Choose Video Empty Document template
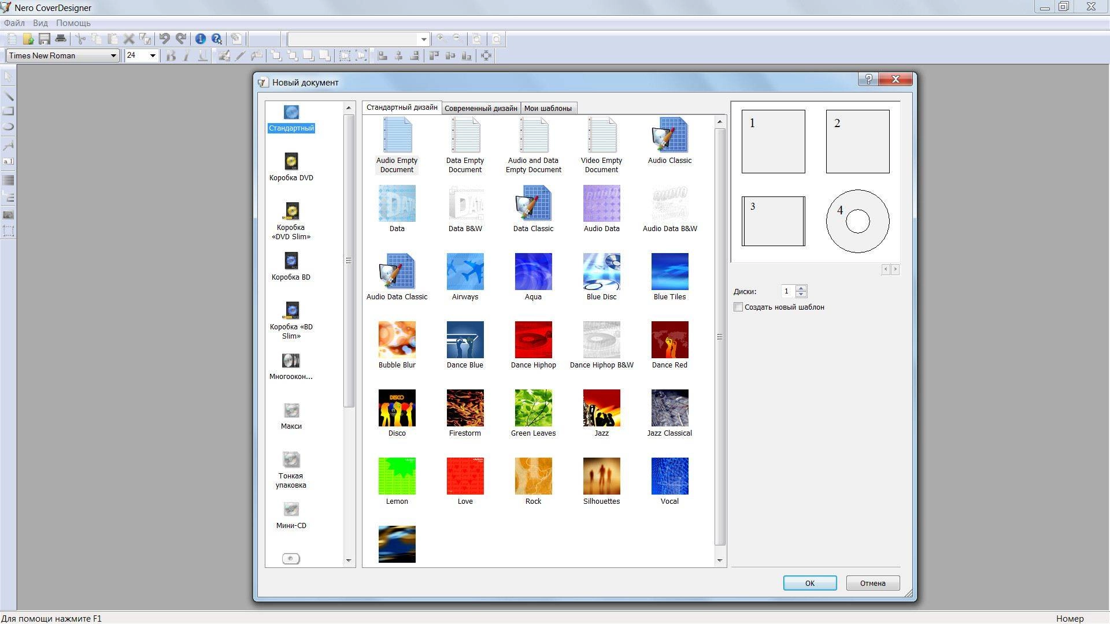The width and height of the screenshot is (1110, 624). point(601,145)
